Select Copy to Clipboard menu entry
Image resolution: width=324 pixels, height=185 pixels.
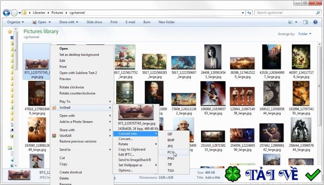click(132, 149)
